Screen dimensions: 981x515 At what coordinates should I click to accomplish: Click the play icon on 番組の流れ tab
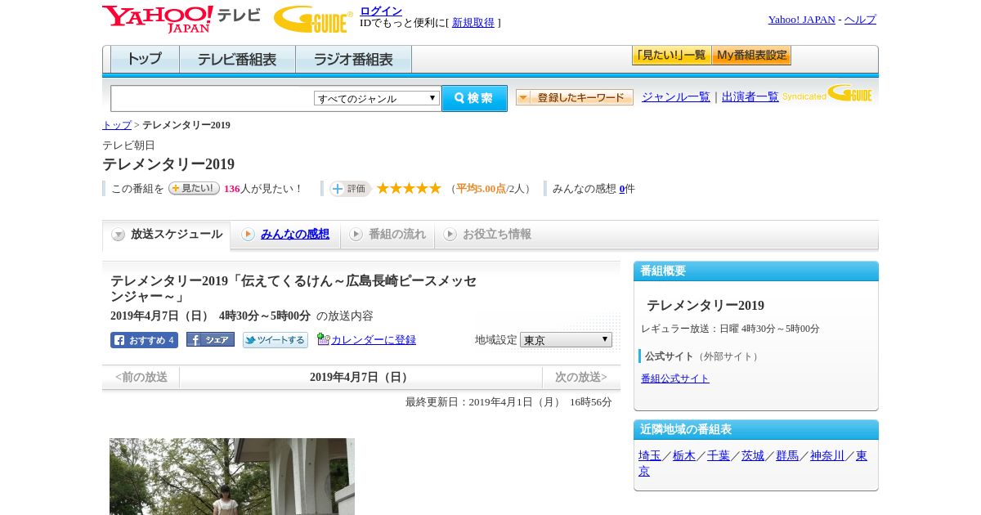tap(356, 235)
